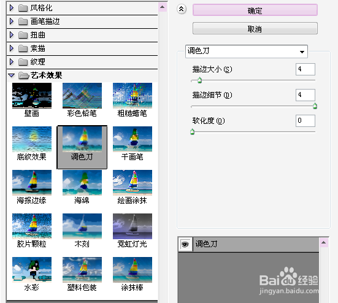The width and height of the screenshot is (338, 303).
Task: Select the 壁画 filter thumbnail
Action: point(32,96)
